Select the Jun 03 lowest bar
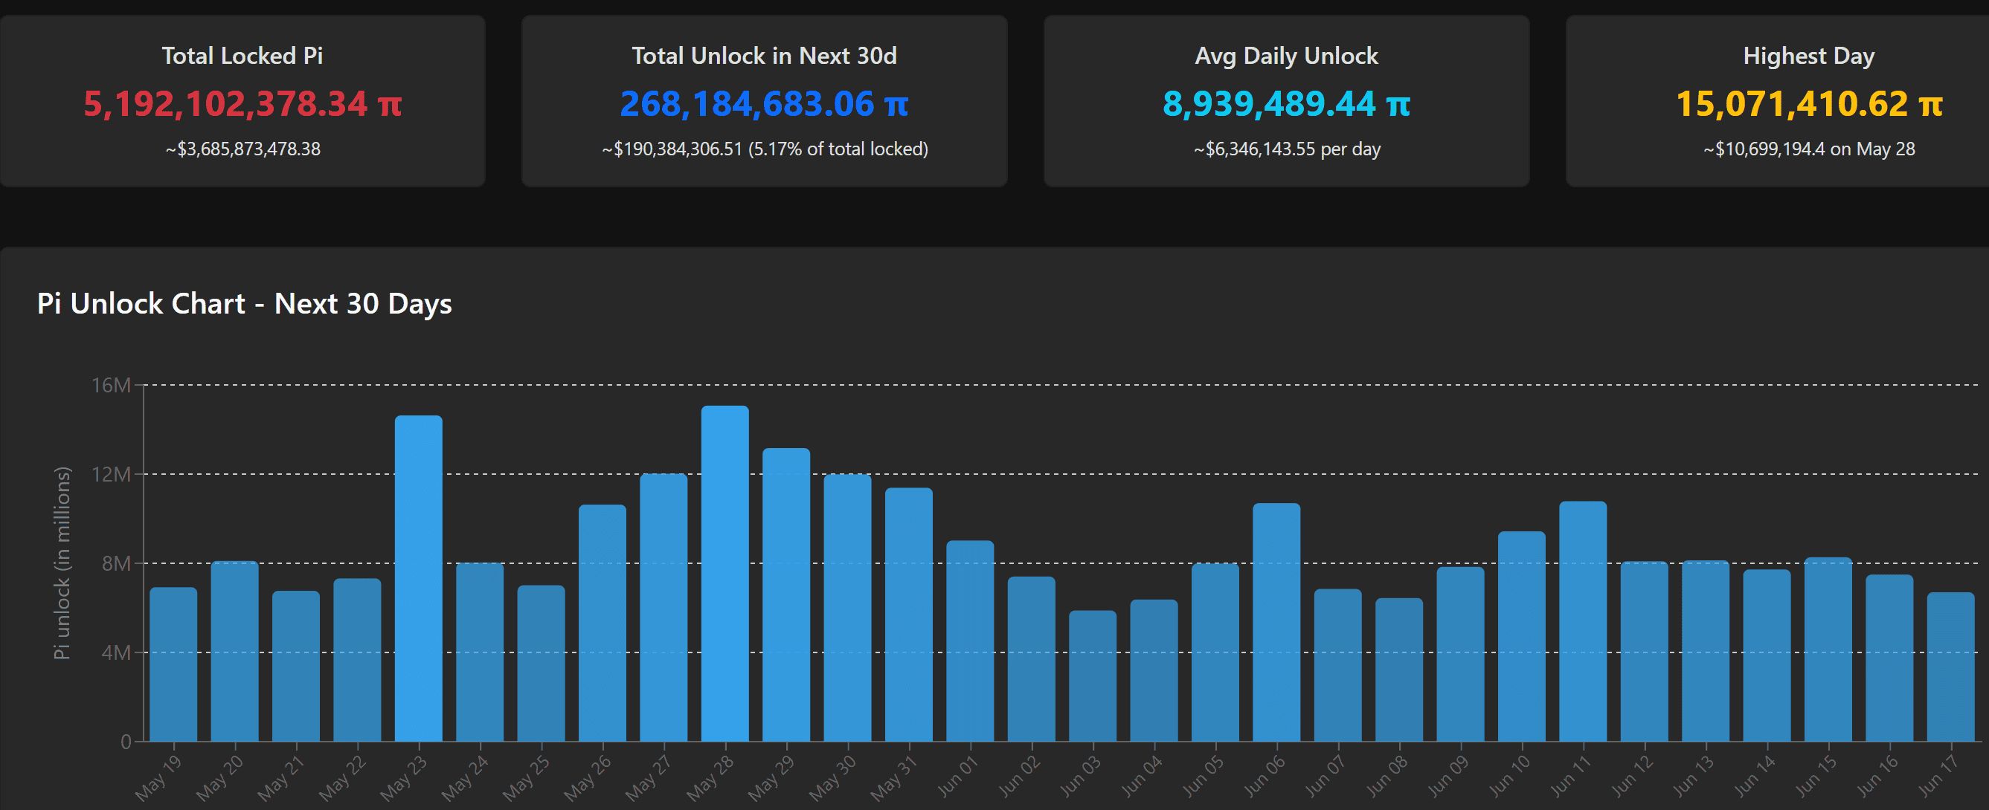The image size is (1989, 810). coord(1093,675)
